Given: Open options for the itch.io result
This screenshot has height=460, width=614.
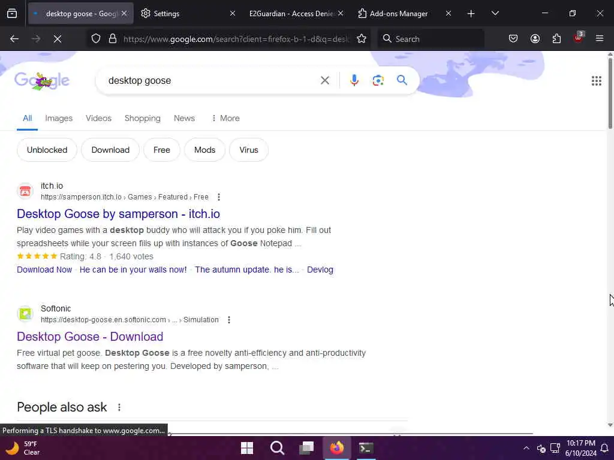Looking at the screenshot, I should click(219, 197).
